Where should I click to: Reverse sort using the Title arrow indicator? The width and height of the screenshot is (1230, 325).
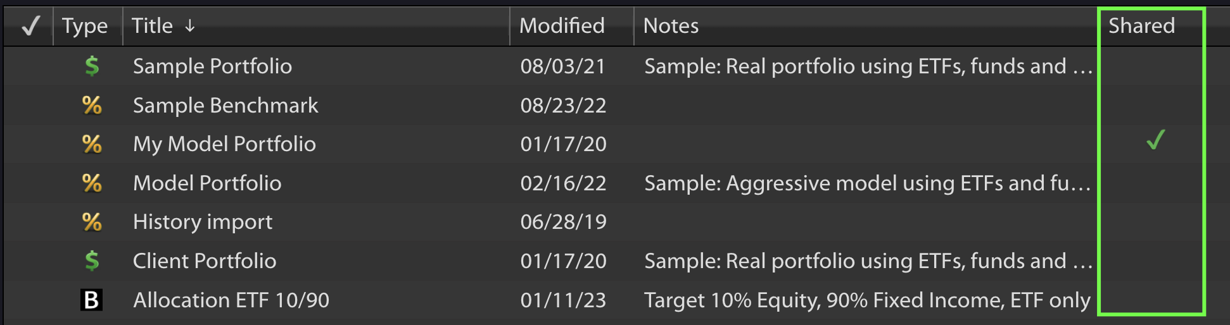(x=190, y=26)
